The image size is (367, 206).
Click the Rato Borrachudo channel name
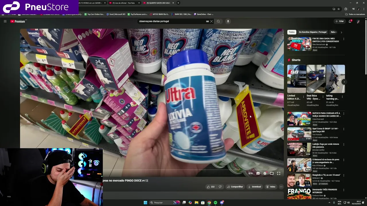click(319, 44)
